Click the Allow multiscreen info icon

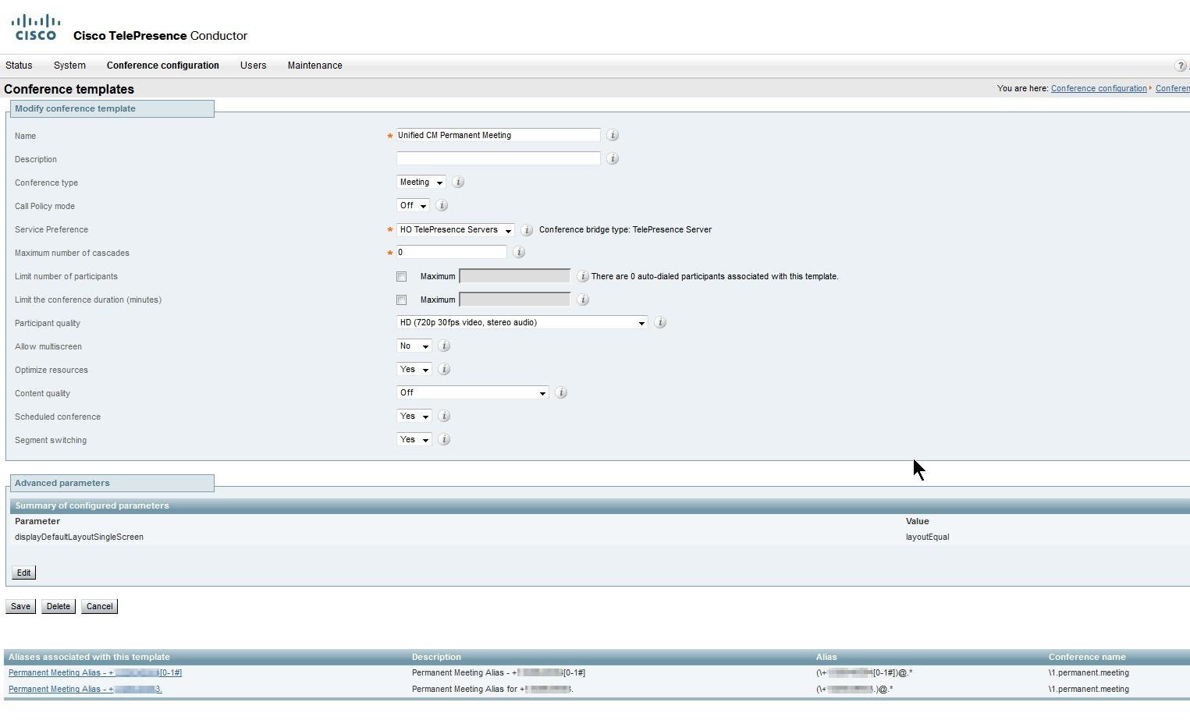(444, 346)
